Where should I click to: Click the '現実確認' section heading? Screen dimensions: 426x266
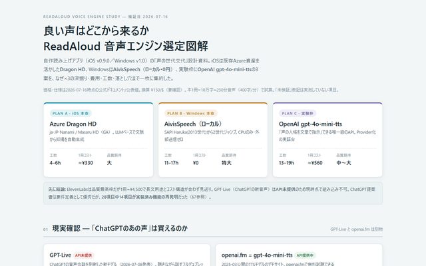pos(120,228)
